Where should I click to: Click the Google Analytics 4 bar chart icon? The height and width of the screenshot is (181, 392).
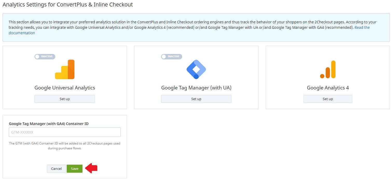coord(328,69)
